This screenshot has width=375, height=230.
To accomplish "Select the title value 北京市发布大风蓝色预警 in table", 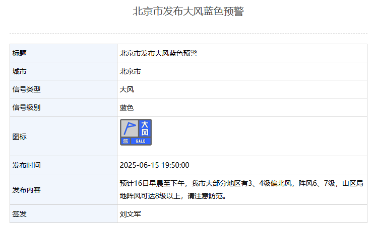I will click(x=159, y=53).
